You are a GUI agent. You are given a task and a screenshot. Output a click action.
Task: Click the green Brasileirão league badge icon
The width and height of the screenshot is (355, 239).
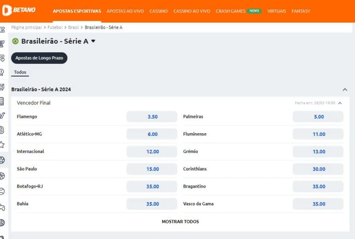(15, 41)
